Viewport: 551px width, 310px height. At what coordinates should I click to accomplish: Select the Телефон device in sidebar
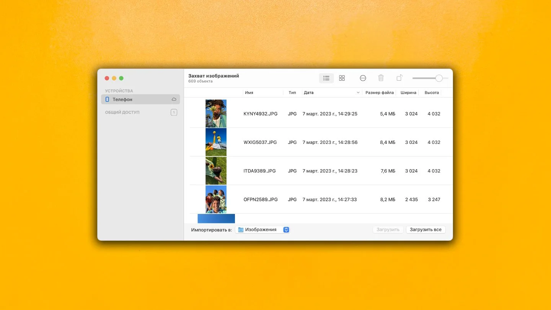tap(140, 100)
